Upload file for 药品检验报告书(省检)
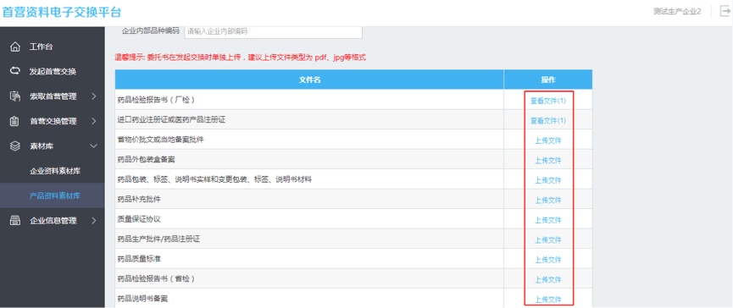This screenshot has height=308, width=733. pyautogui.click(x=548, y=279)
